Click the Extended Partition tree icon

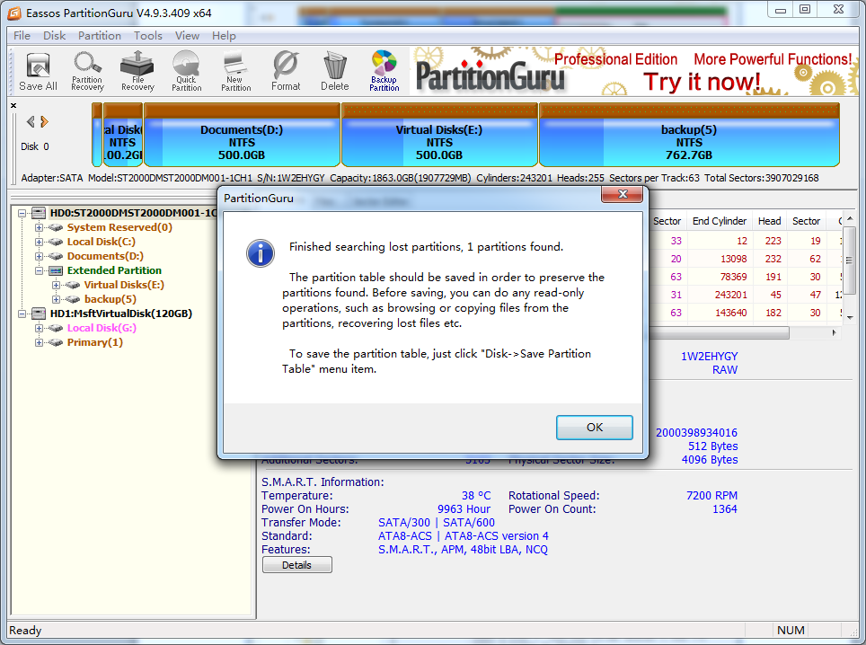pos(55,270)
